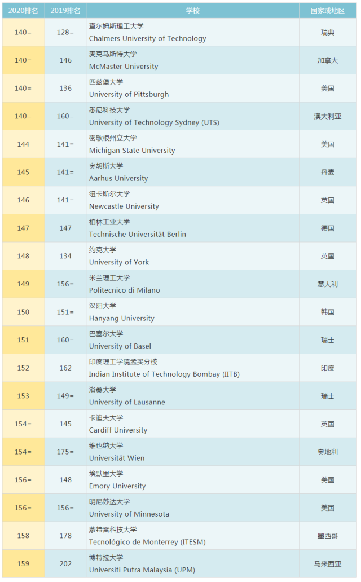Click country 意大利 in Milano row
This screenshot has width=361, height=582.
[328, 284]
